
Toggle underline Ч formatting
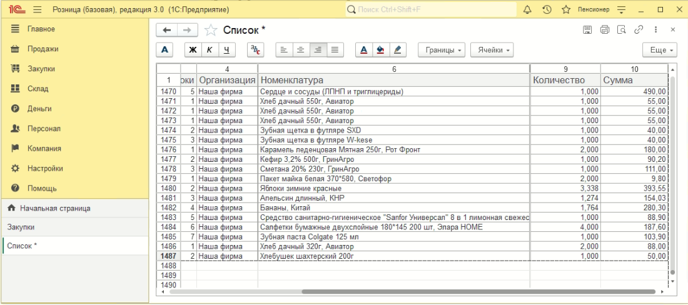point(226,50)
